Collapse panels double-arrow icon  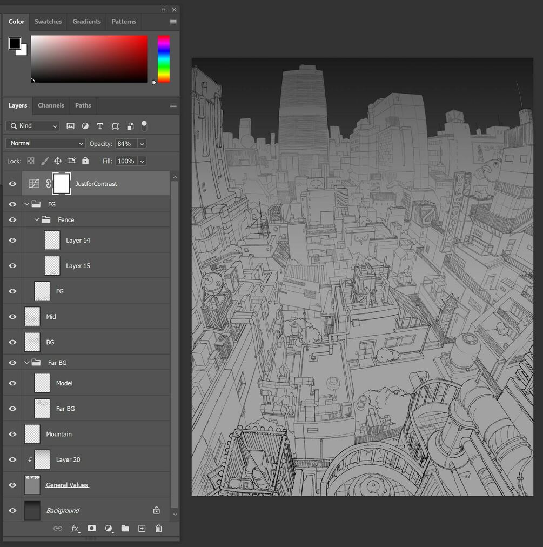(164, 9)
